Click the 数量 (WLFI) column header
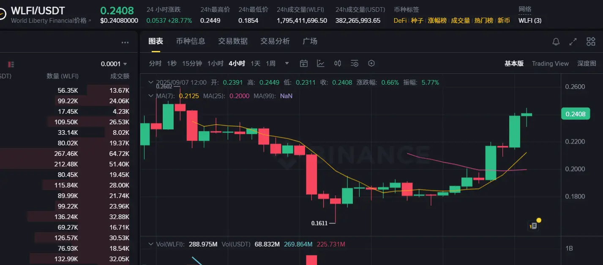603x265 pixels. tap(63, 76)
